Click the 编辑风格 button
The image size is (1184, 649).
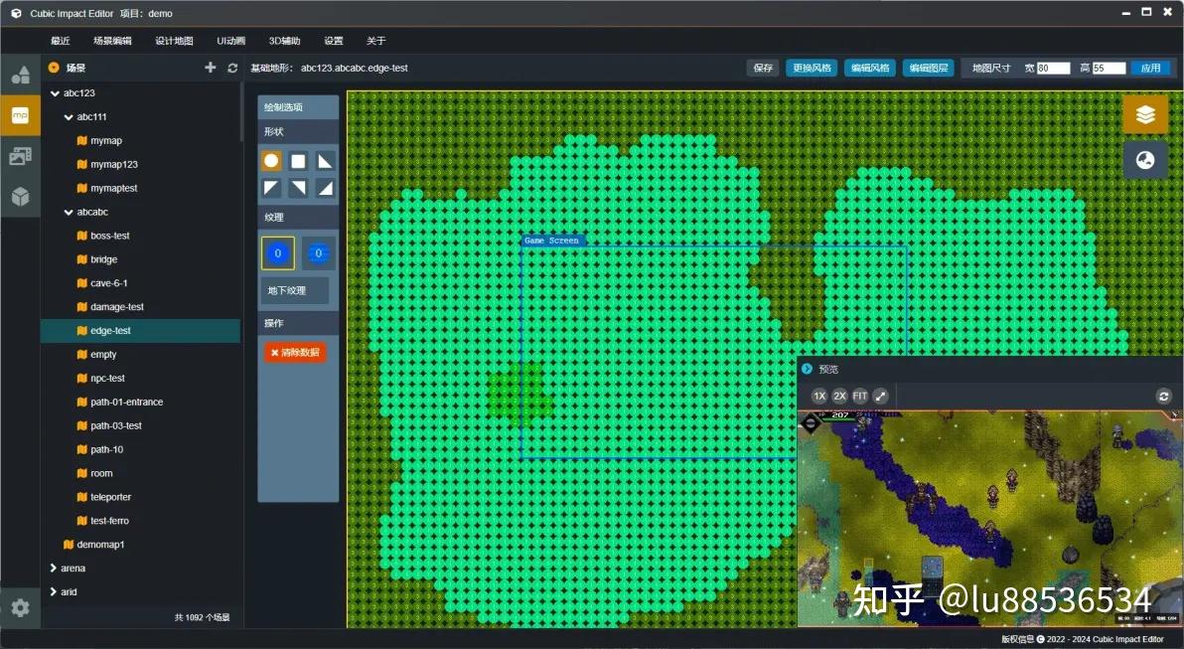[x=870, y=68]
